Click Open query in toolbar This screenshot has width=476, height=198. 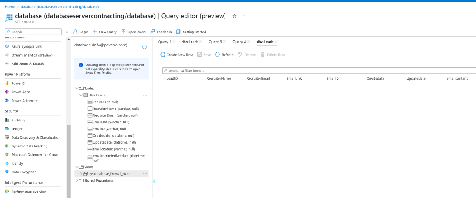133,32
